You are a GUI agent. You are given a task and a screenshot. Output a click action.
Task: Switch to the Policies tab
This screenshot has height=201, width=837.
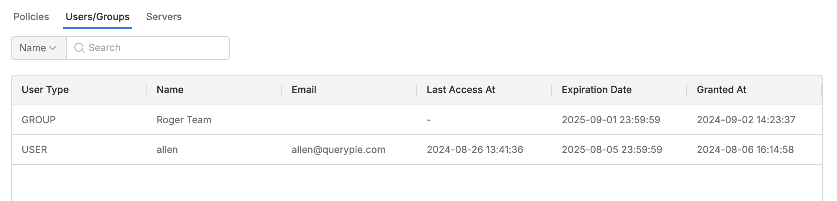tap(31, 17)
